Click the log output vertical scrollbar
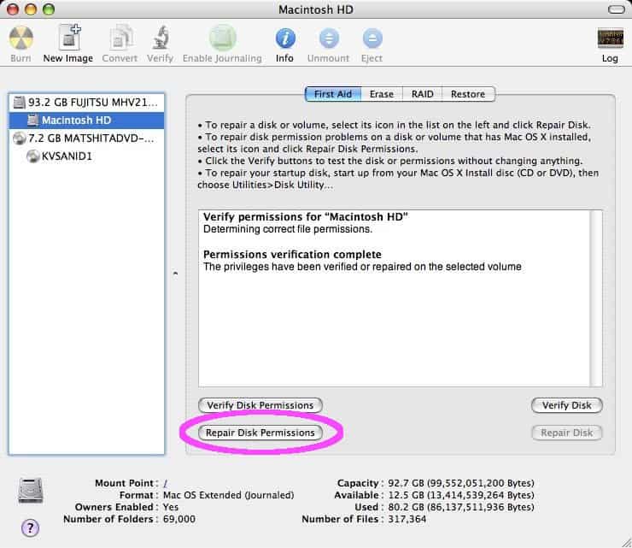Viewport: 632px width, 548px height. [x=595, y=298]
